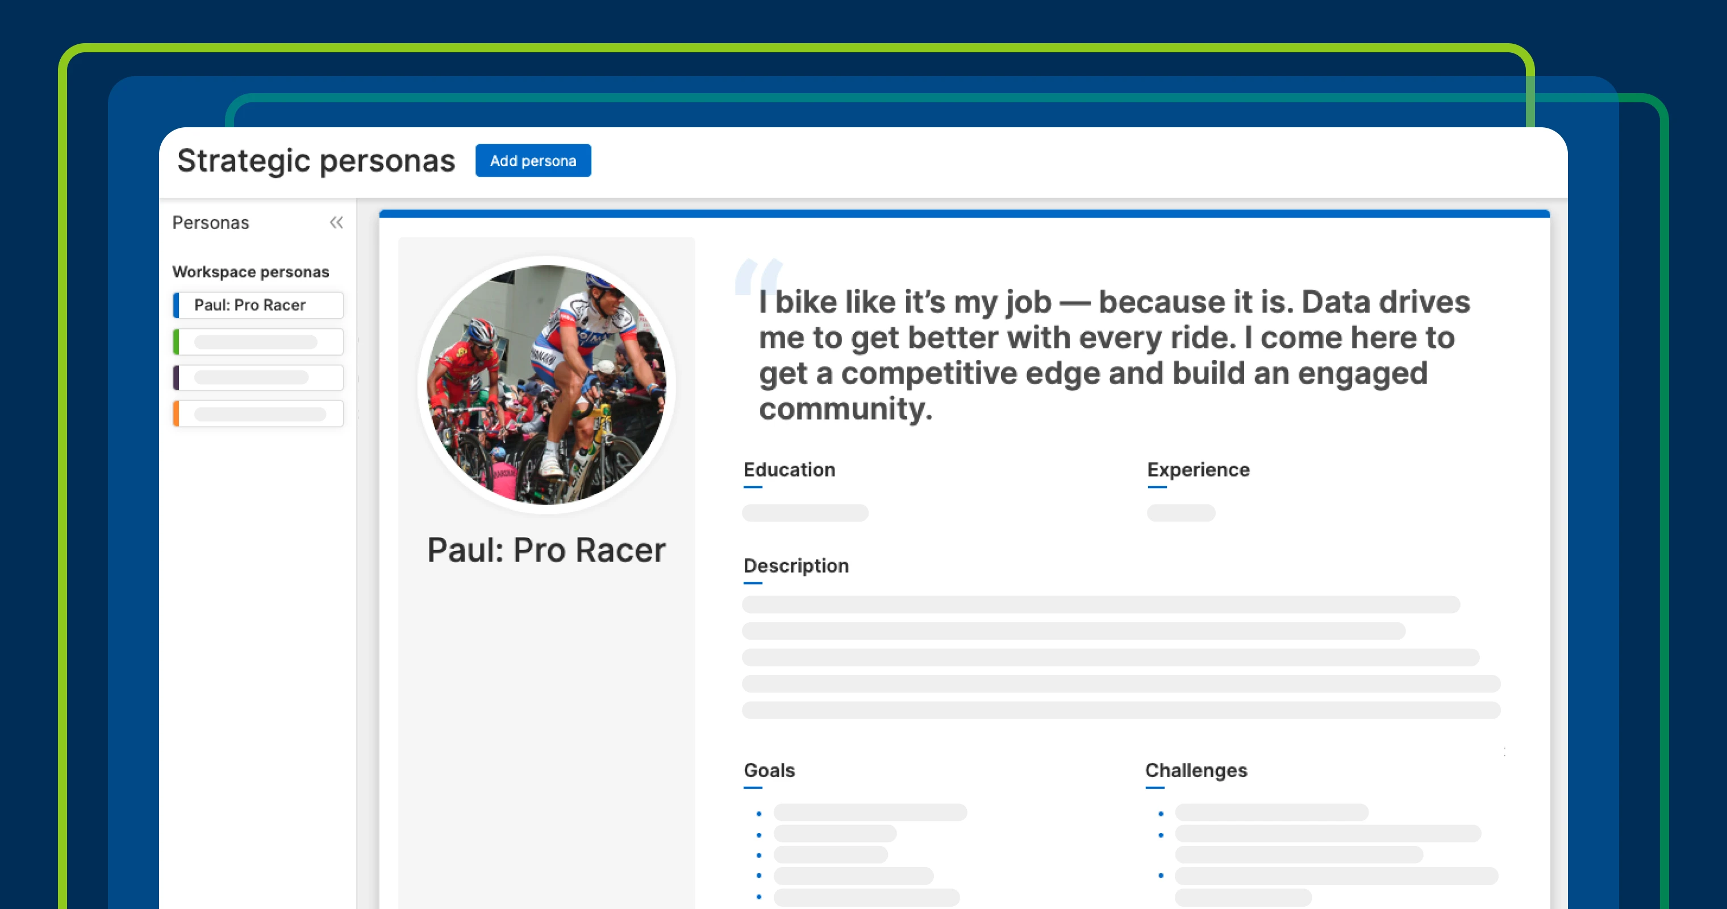Collapse the Personas sidebar with double chevron
This screenshot has height=909, width=1727.
336,223
